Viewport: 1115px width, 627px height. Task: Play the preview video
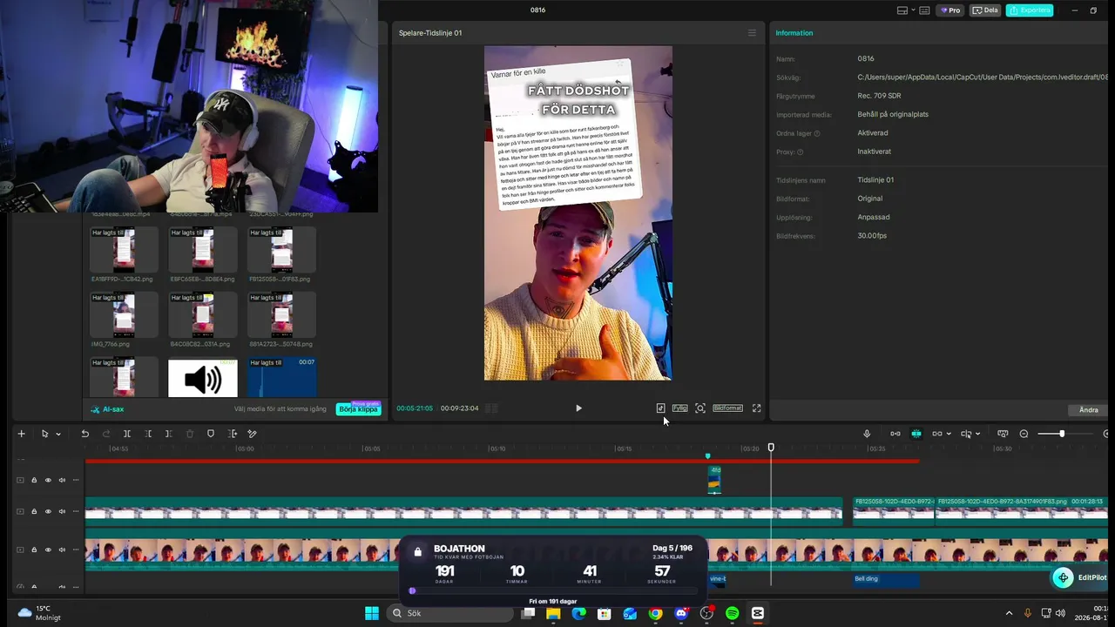[578, 408]
